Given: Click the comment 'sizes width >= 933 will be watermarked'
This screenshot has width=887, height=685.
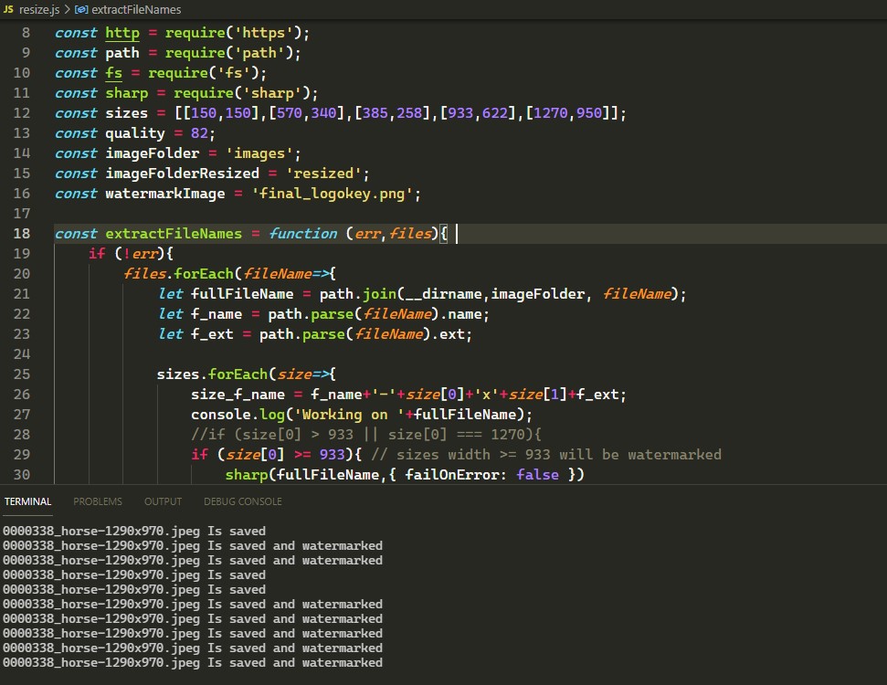Looking at the screenshot, I should (546, 454).
